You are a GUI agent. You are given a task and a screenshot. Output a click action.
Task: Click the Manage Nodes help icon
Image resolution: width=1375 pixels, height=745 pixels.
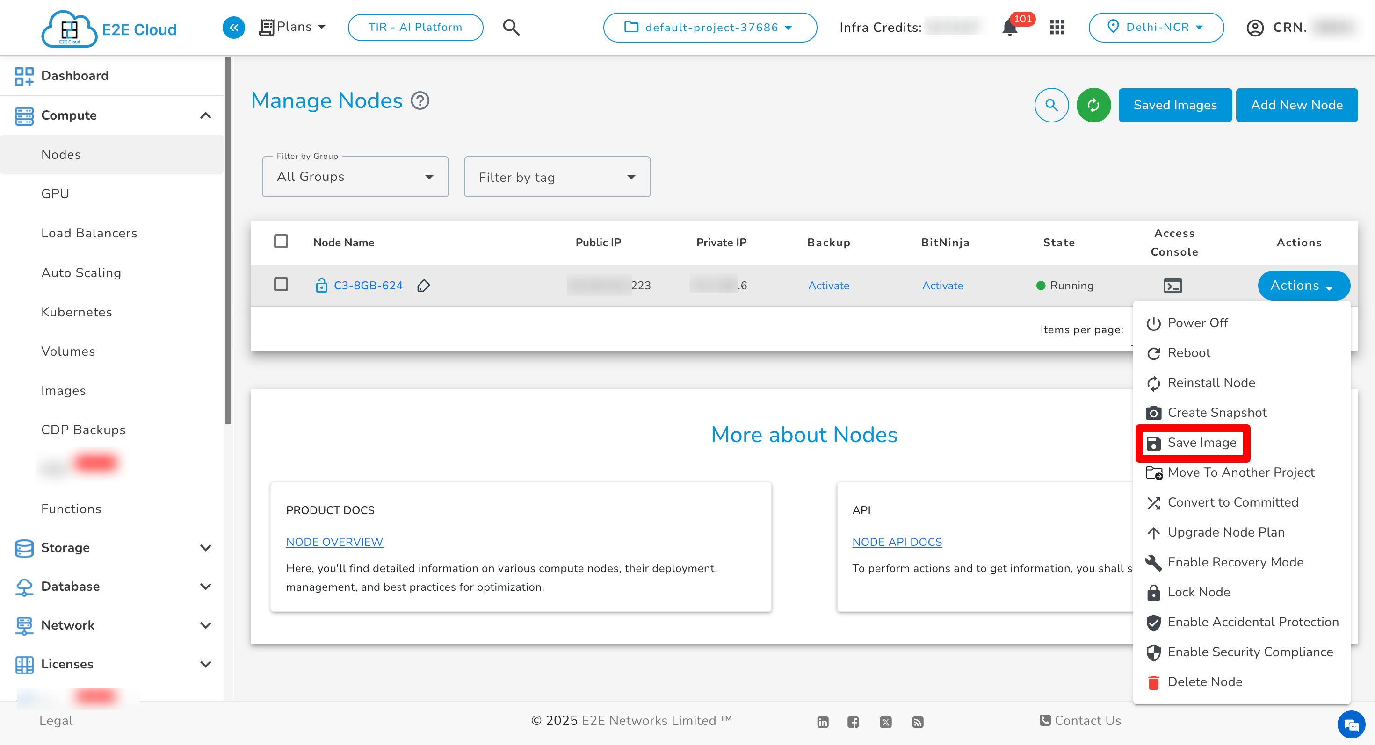(420, 101)
